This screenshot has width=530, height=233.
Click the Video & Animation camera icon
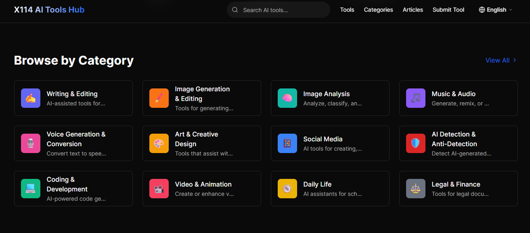[x=159, y=189]
